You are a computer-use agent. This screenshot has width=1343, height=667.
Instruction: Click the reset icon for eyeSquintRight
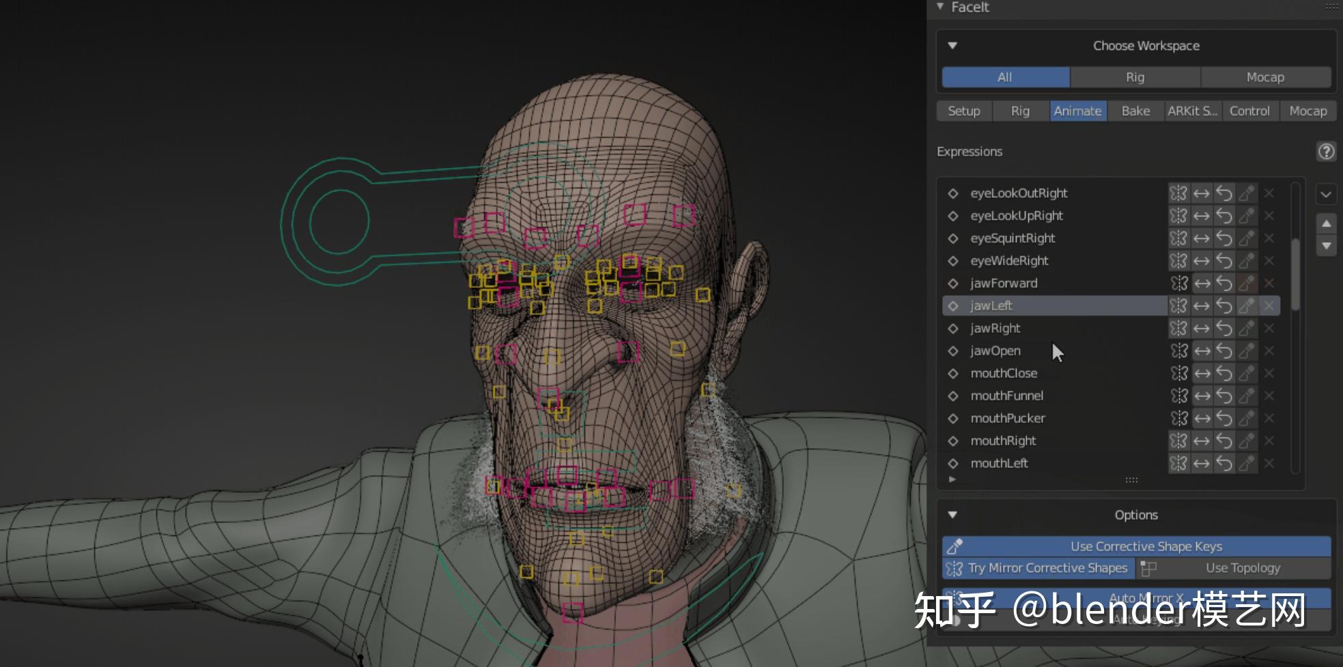tap(1224, 238)
